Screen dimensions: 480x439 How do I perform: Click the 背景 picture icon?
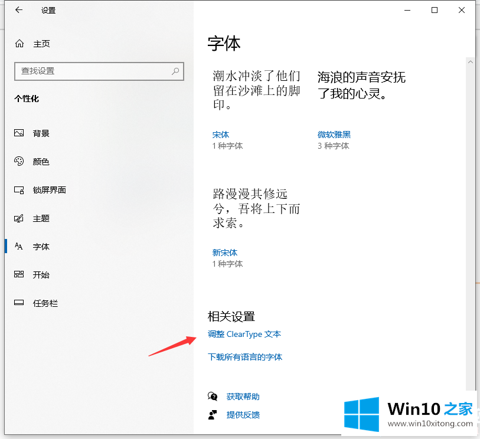coord(19,133)
